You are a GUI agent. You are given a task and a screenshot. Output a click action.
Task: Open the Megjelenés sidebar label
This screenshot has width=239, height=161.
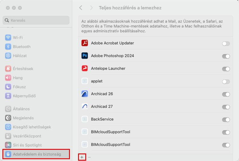coord(23,118)
